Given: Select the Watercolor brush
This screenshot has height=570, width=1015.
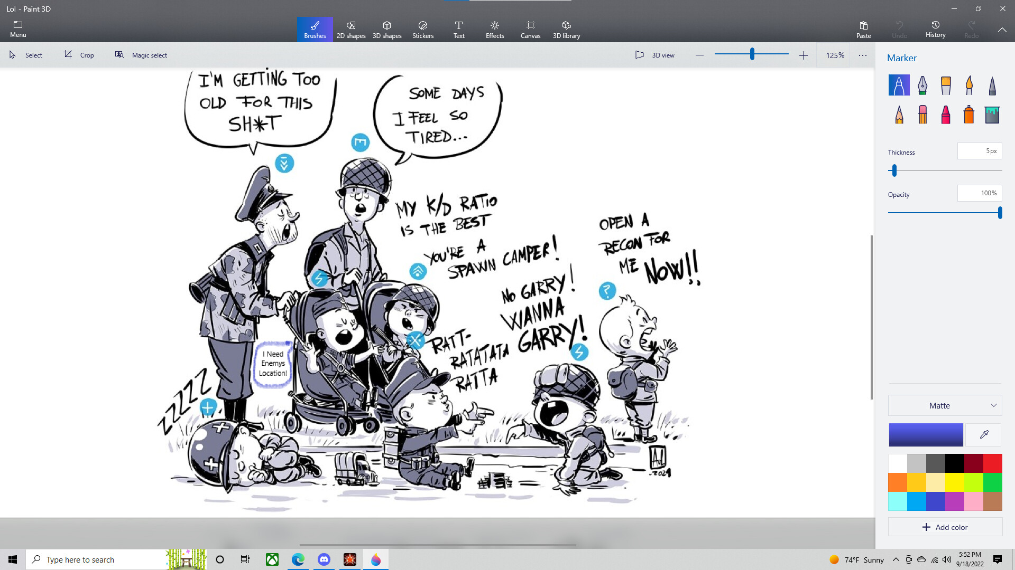Looking at the screenshot, I should coord(969,85).
